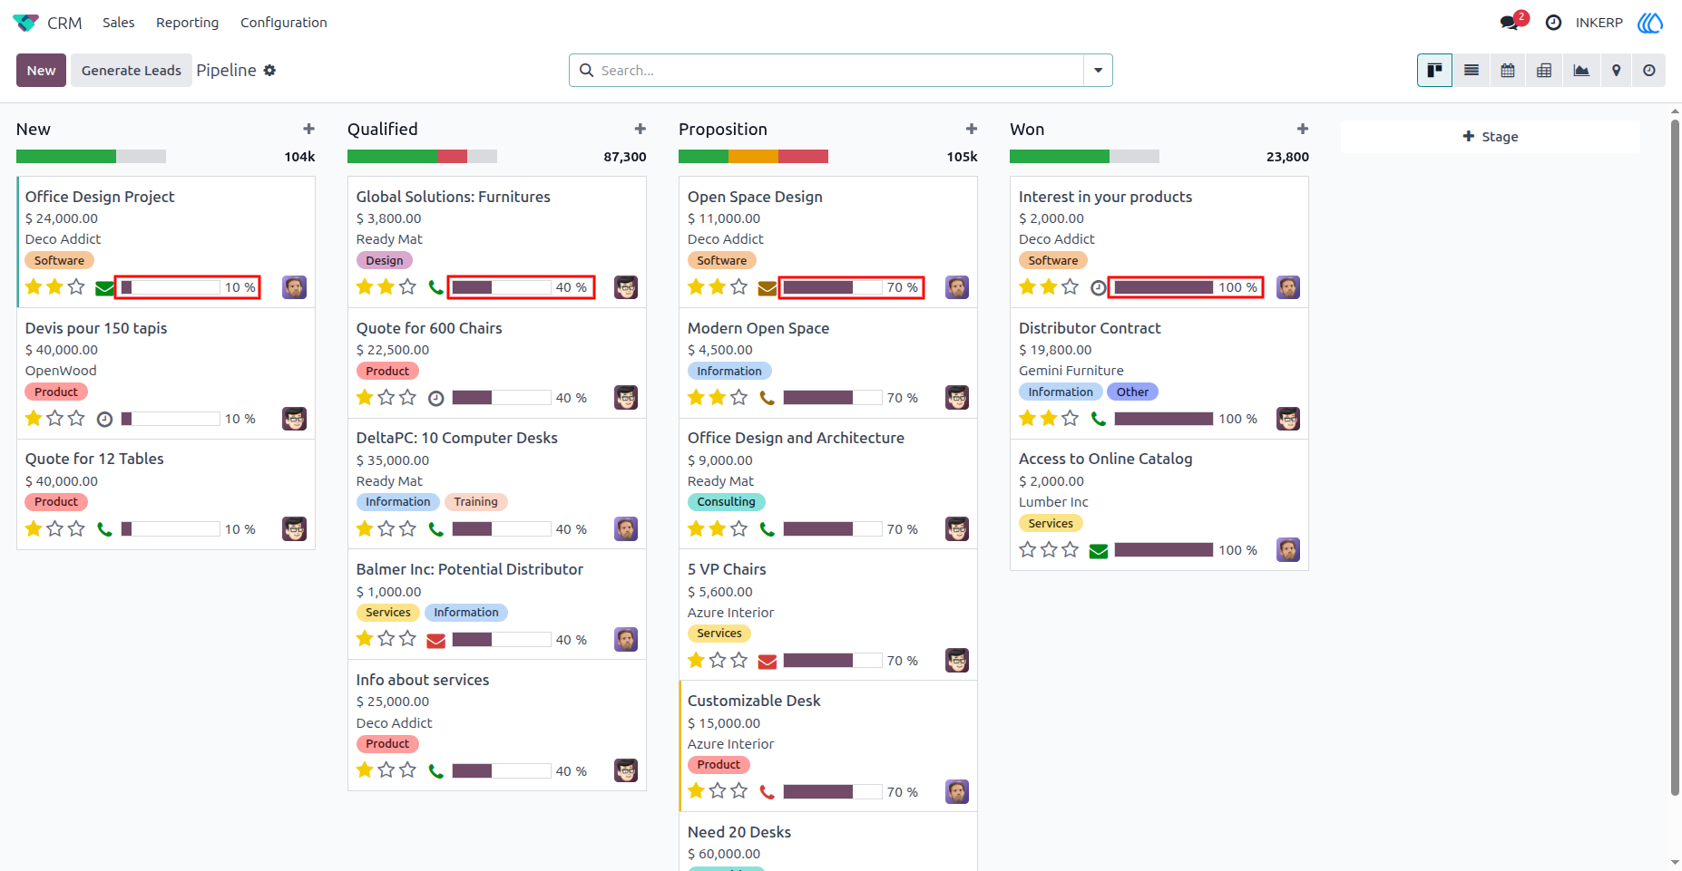
Task: Open the Reporting menu
Action: pos(187,23)
